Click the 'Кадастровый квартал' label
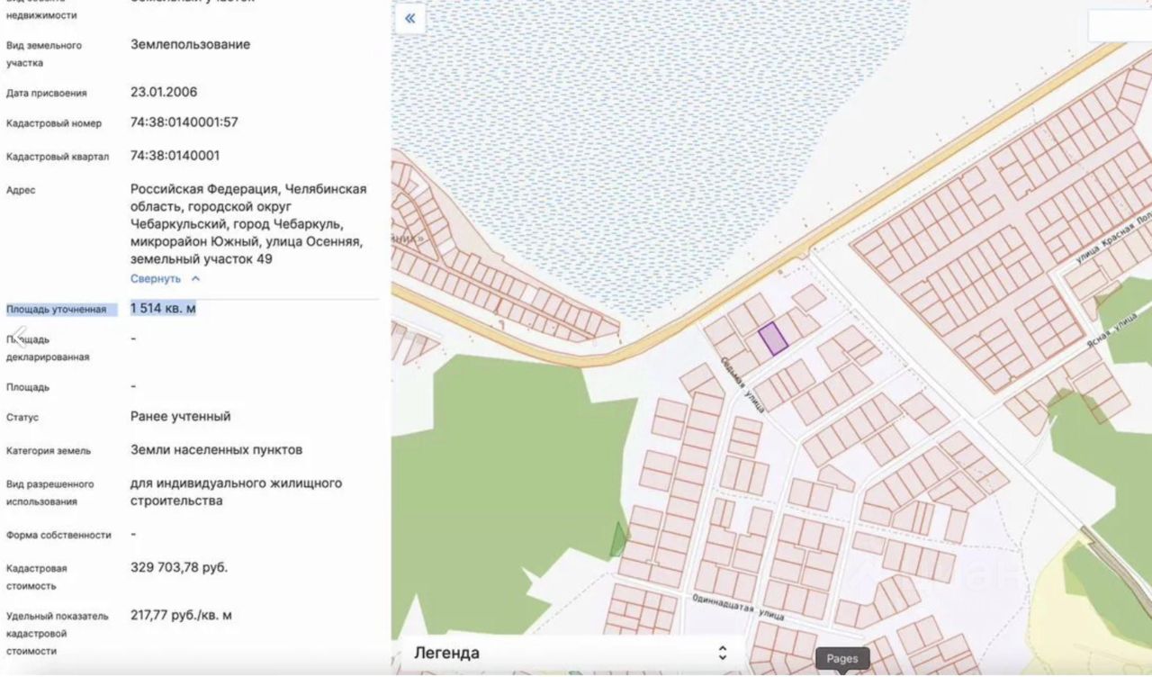The width and height of the screenshot is (1152, 677). (58, 157)
